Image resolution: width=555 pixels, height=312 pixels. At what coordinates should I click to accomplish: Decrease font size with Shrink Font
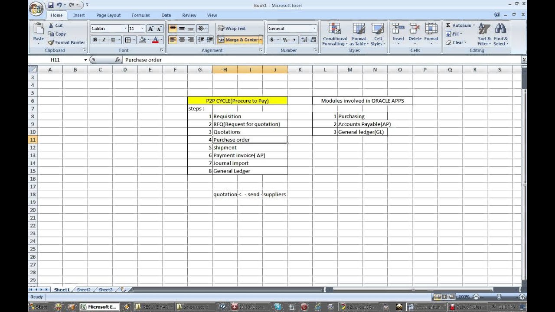(159, 29)
